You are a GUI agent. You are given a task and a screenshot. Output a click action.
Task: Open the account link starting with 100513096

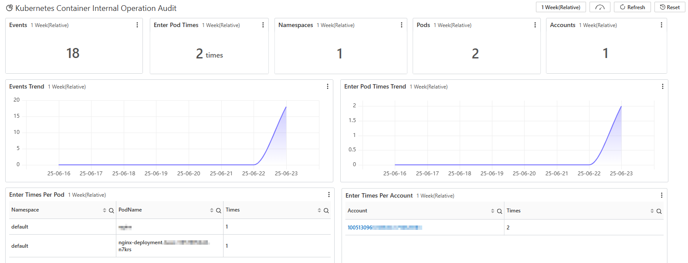pos(385,228)
